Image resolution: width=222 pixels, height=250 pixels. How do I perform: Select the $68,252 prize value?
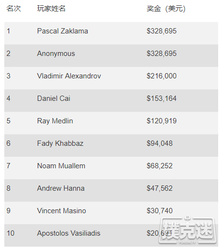tap(160, 166)
